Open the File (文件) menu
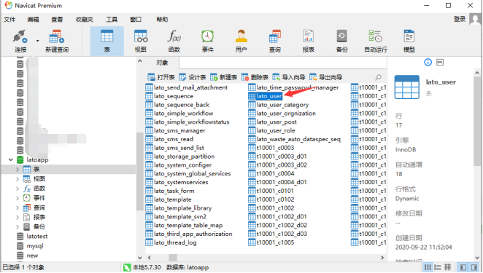This screenshot has height=273, width=483. (9, 20)
